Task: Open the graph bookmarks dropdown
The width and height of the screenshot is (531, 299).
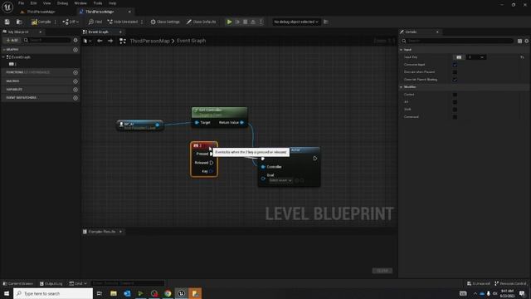Action: pyautogui.click(x=87, y=41)
